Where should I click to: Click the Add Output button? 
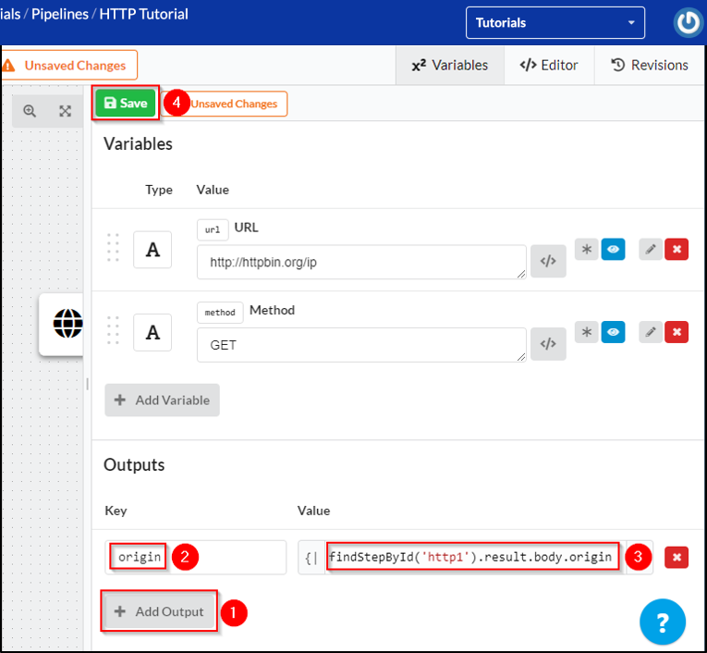point(160,611)
